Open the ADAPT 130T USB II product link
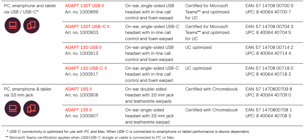304x140 pixels. click(85, 6)
